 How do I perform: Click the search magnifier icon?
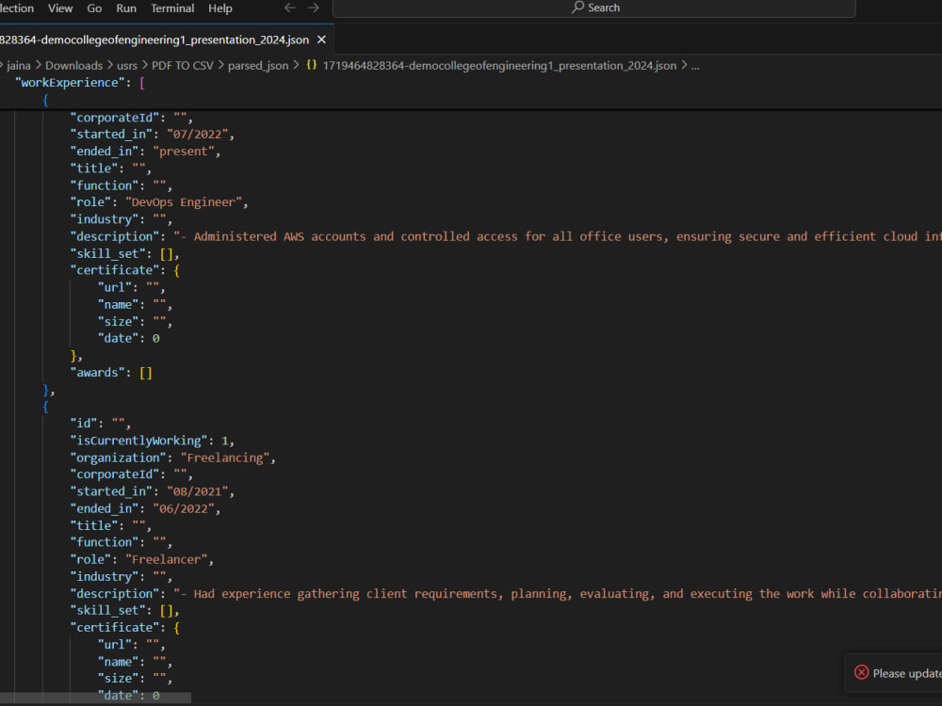click(x=578, y=8)
